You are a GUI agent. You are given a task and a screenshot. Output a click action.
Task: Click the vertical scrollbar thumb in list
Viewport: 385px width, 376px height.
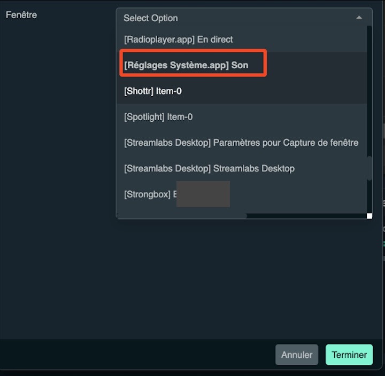coord(369,168)
